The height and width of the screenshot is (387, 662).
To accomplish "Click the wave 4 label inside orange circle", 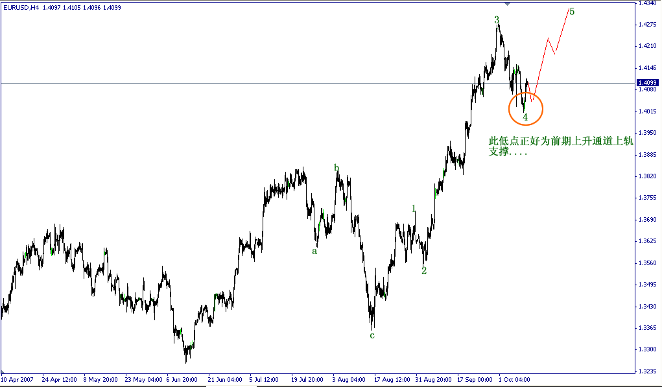I will (525, 118).
